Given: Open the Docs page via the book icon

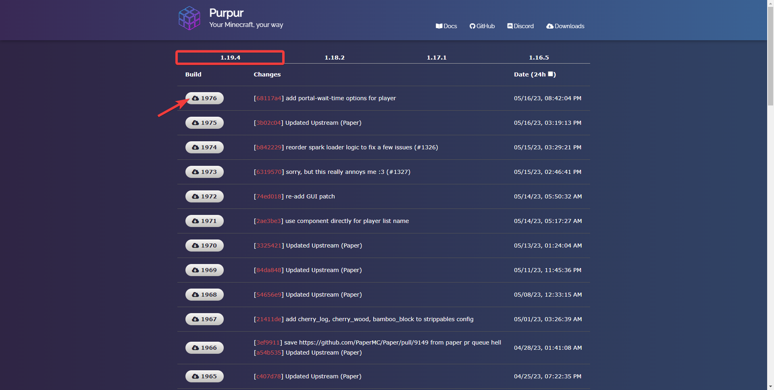Looking at the screenshot, I should click(446, 26).
